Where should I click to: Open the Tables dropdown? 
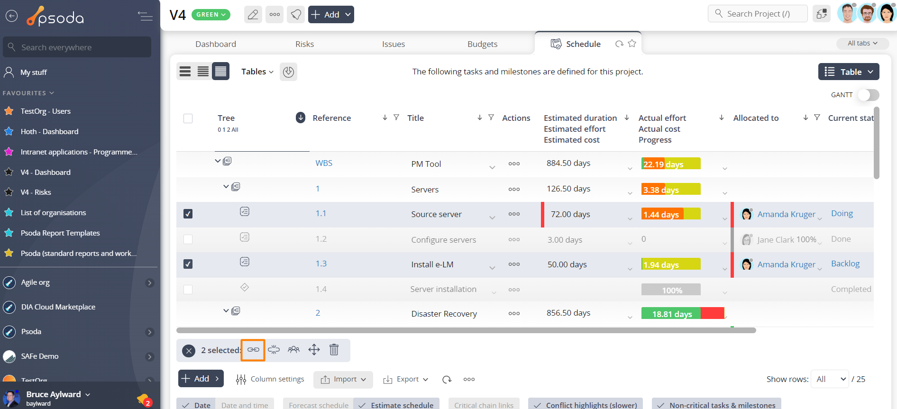tap(257, 72)
